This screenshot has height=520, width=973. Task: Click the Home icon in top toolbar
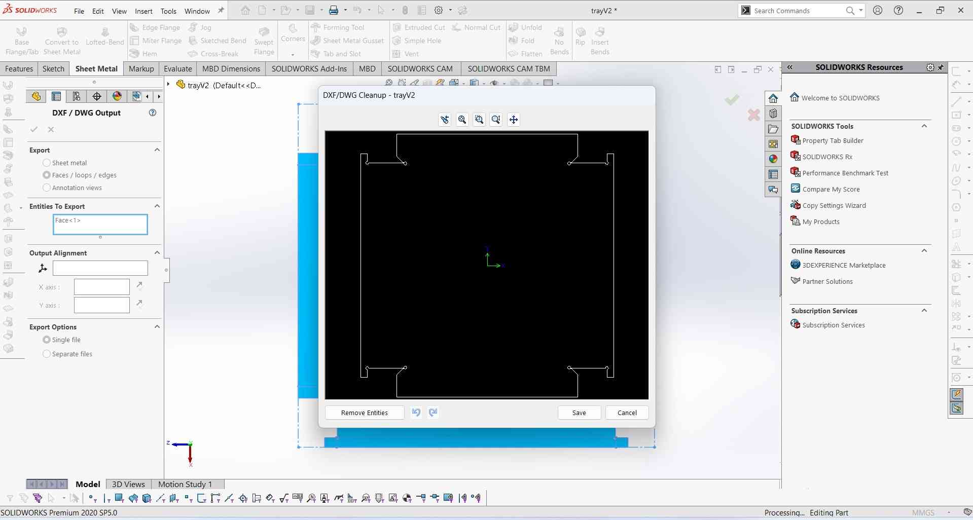(x=245, y=10)
